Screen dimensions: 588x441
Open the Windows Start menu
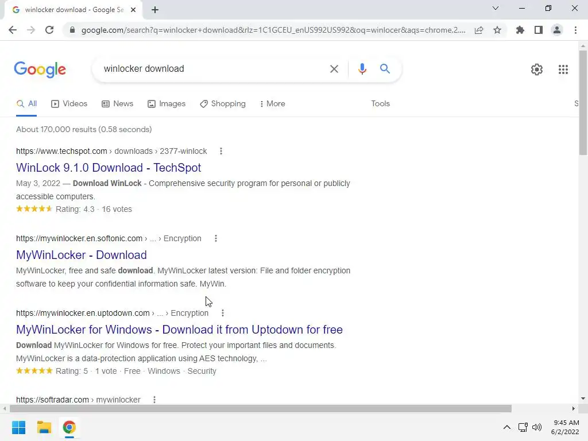coord(19,427)
